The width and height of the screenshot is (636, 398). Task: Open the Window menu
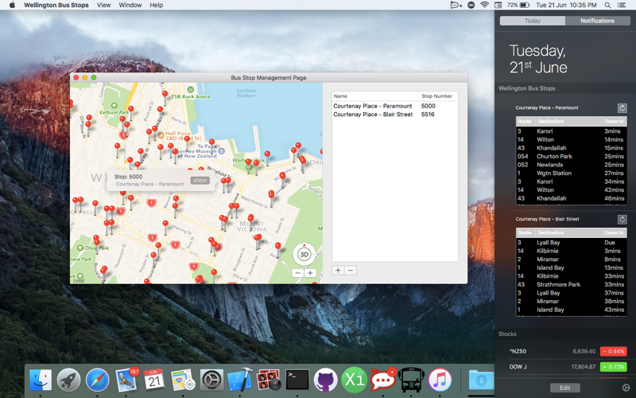130,5
